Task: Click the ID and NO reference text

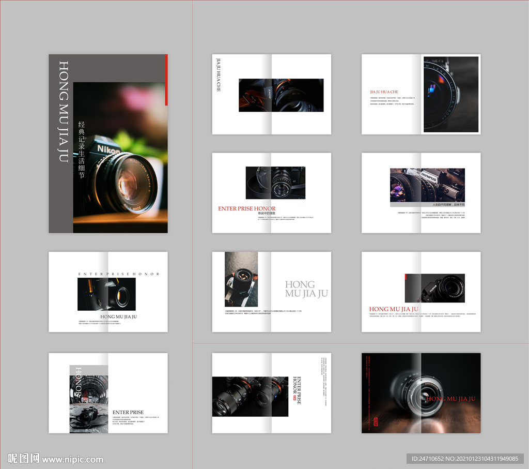Action: [x=464, y=459]
